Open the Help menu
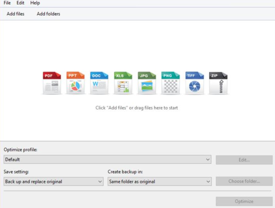This screenshot has height=208, width=275. 35,3
